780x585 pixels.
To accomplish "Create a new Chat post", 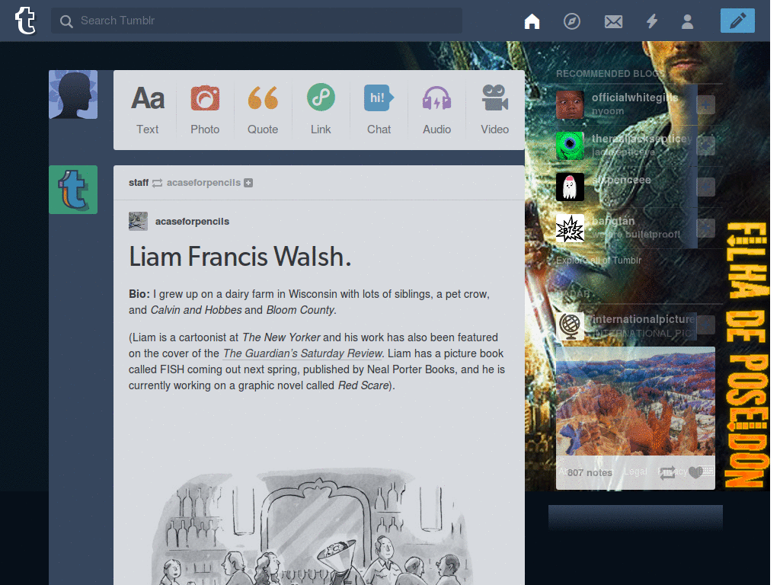I will click(x=379, y=110).
